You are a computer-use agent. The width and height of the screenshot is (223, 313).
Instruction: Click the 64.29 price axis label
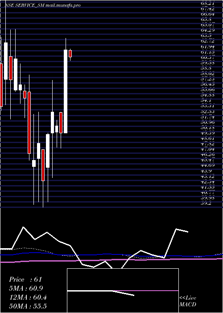[x=208, y=30]
